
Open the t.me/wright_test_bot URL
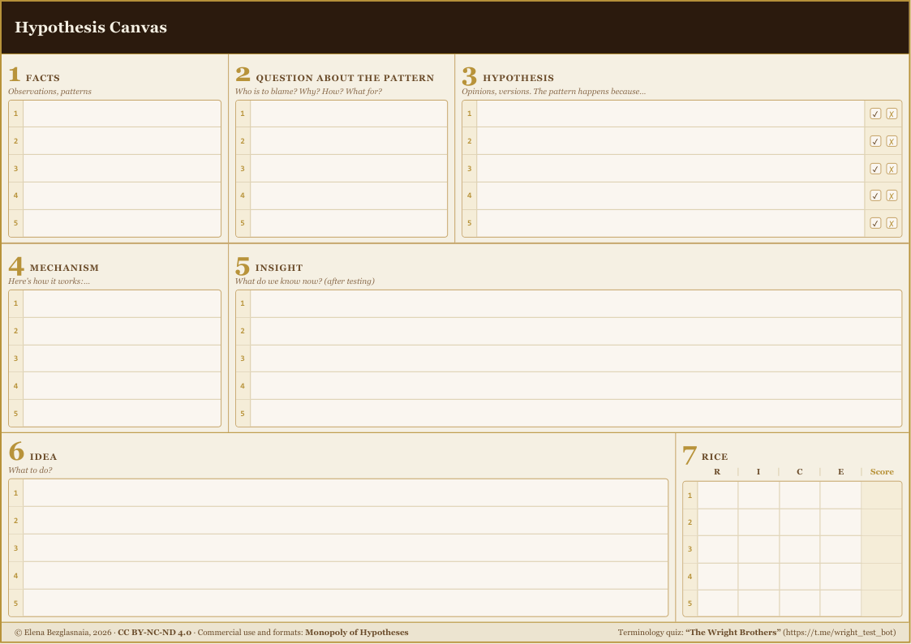(840, 633)
